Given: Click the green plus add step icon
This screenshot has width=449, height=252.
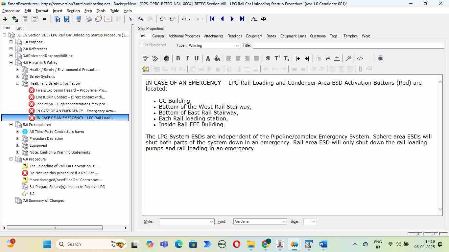Looking at the screenshot, I should [x=5, y=19].
